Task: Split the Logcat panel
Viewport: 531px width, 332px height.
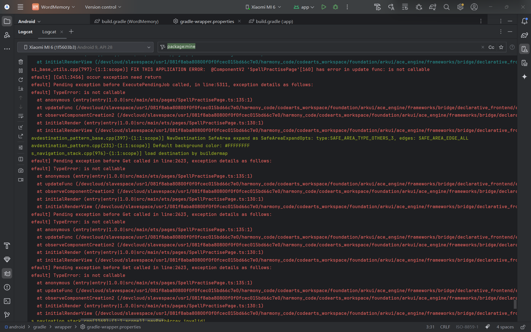Action: 21,159
